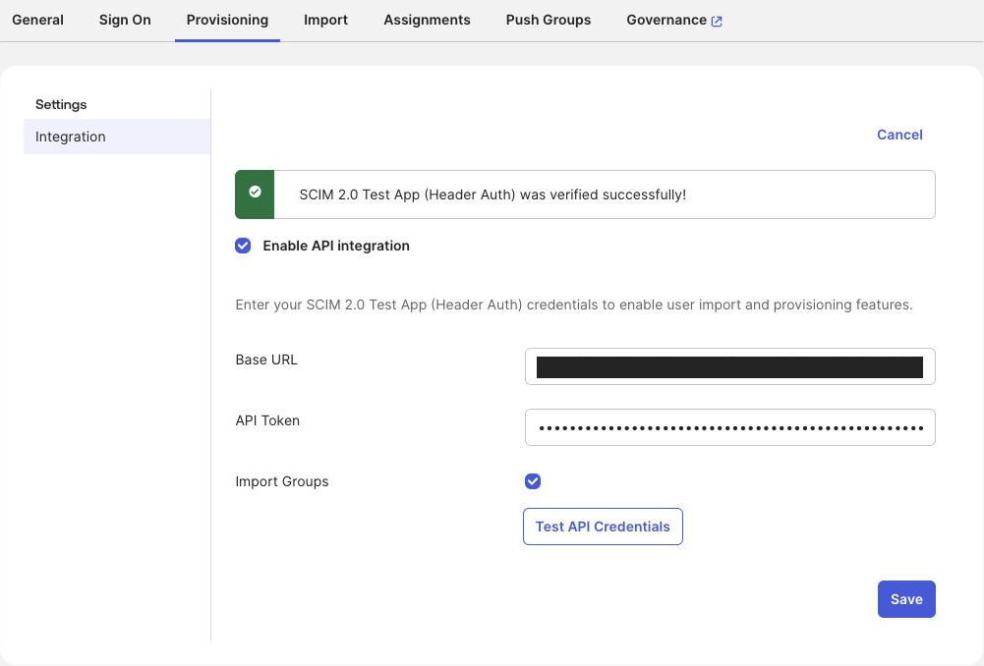984x666 pixels.
Task: Click Test API Credentials button
Action: tap(603, 527)
